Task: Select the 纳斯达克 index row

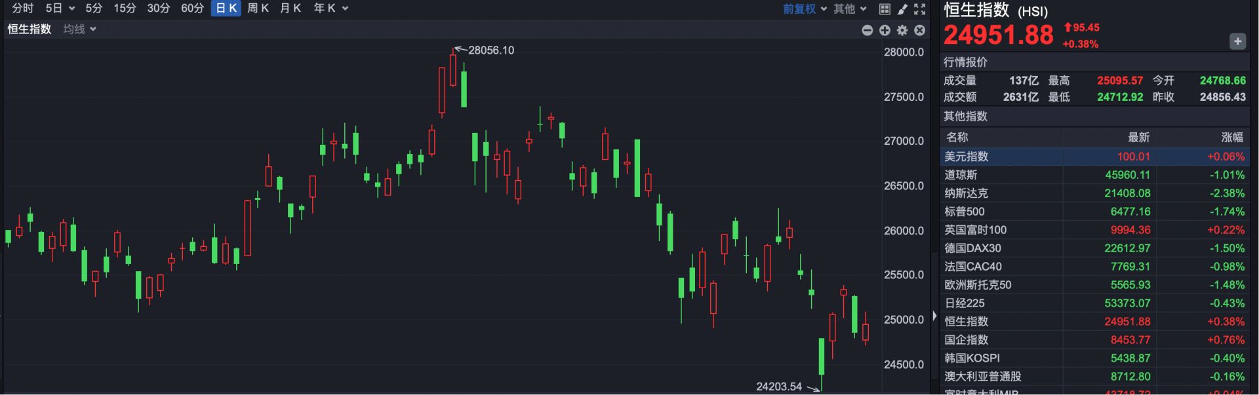Action: point(1094,193)
